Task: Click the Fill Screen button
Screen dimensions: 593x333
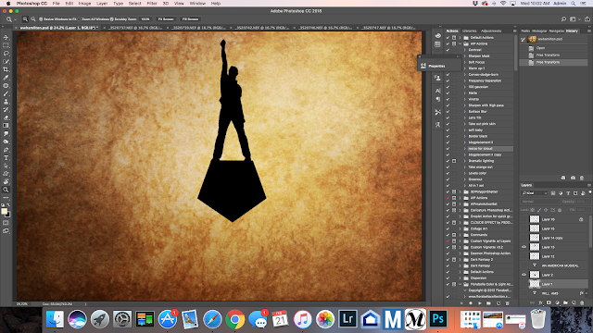Action: [190, 18]
